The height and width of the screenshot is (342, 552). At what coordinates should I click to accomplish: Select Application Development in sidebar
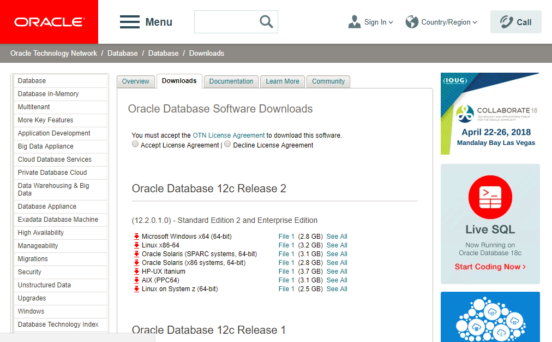coord(60,133)
